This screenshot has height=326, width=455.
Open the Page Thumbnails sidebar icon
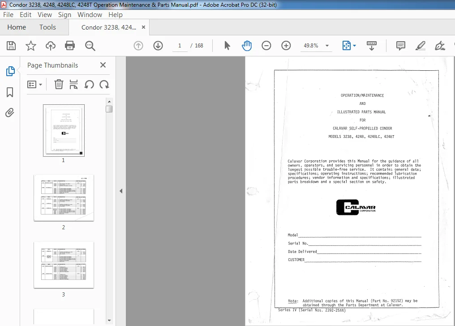click(x=10, y=71)
